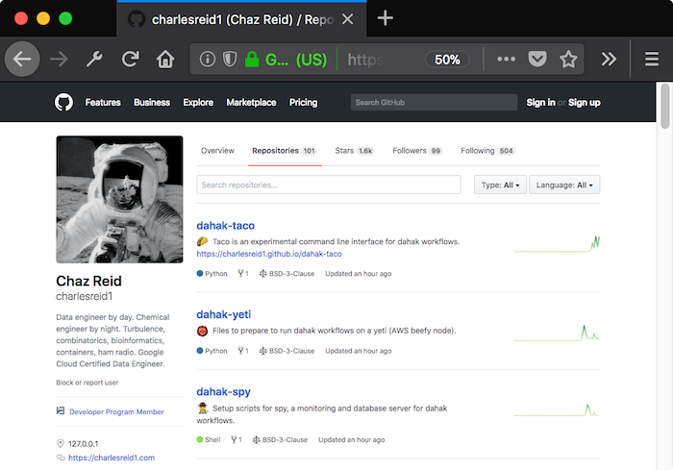Open the charlesreid1.github.io/dahak-taco link

269,254
